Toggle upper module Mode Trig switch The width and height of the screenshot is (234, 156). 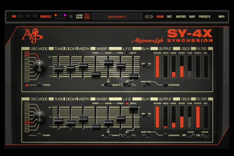coord(146,85)
